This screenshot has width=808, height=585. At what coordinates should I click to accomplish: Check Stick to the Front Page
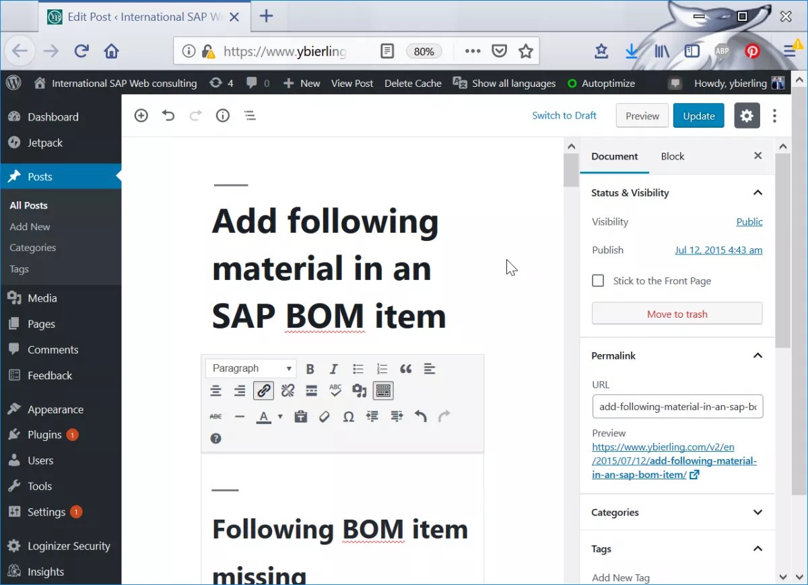(x=598, y=281)
